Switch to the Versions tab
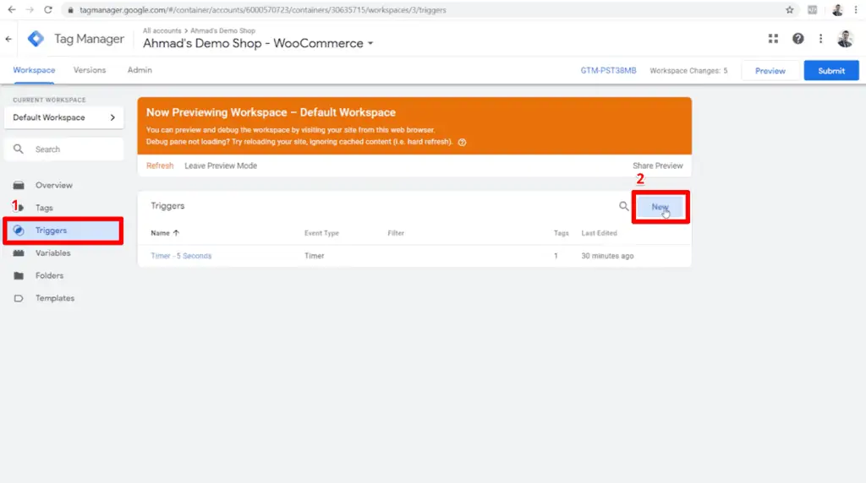This screenshot has width=866, height=483. tap(90, 70)
